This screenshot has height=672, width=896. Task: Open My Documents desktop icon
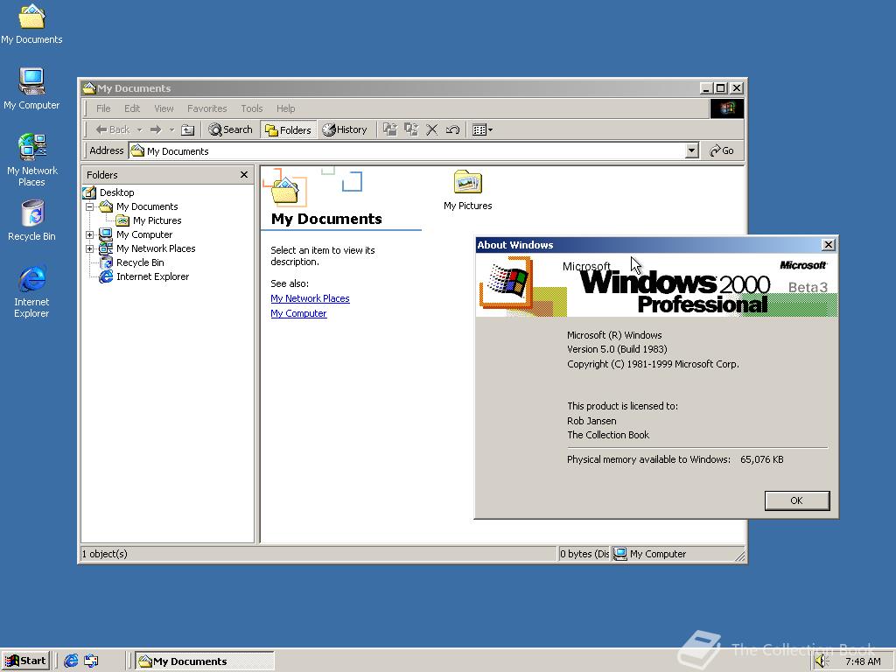tap(31, 24)
